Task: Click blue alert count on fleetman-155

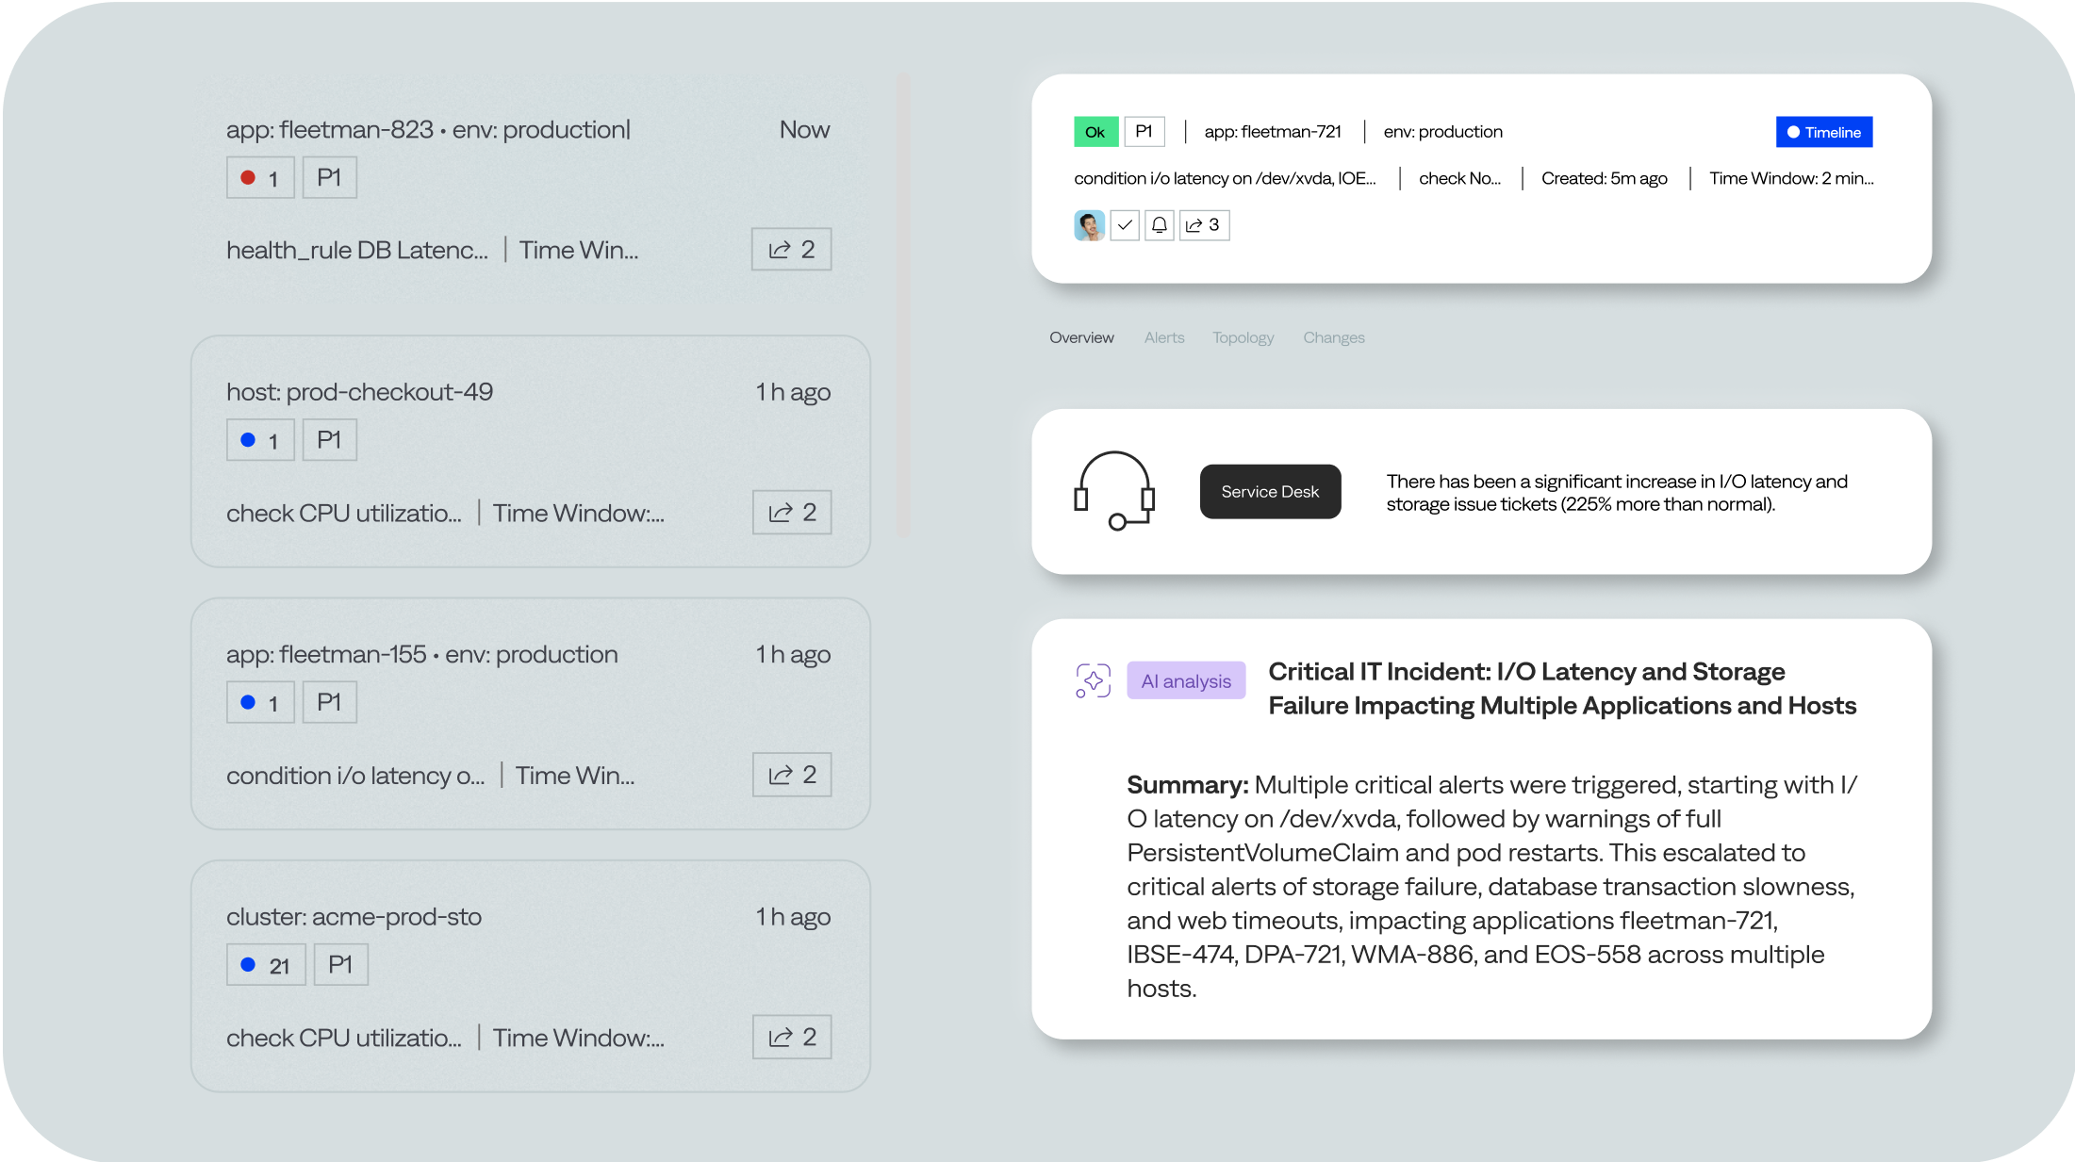Action: (x=260, y=702)
